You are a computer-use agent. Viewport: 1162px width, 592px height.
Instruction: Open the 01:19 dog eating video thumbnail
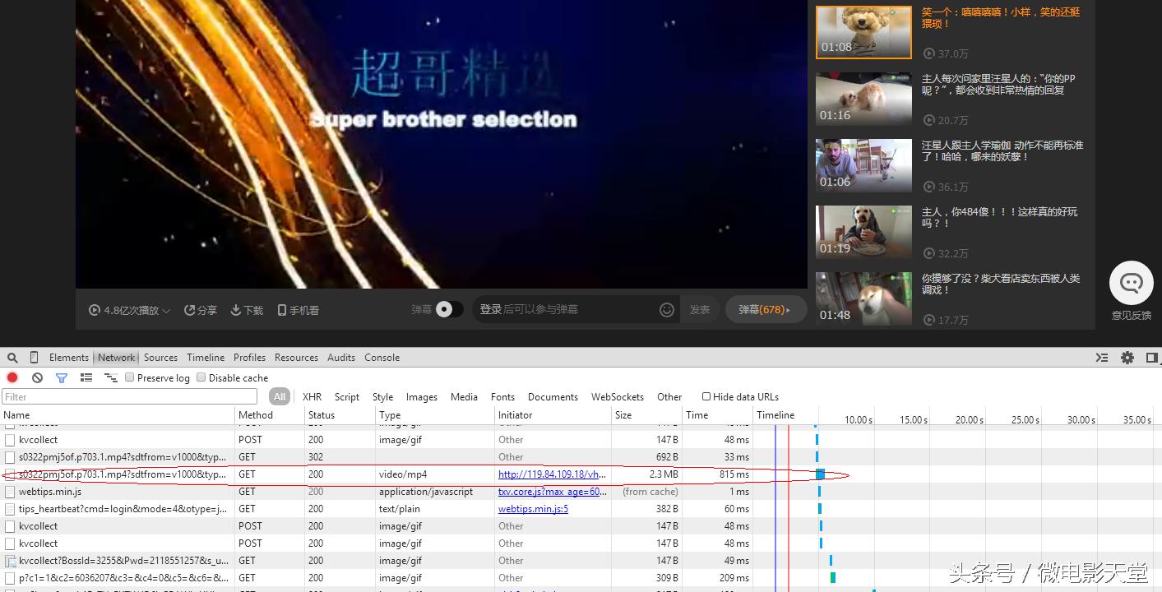coord(863,232)
